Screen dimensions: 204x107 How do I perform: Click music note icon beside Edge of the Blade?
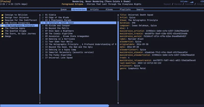(43, 17)
